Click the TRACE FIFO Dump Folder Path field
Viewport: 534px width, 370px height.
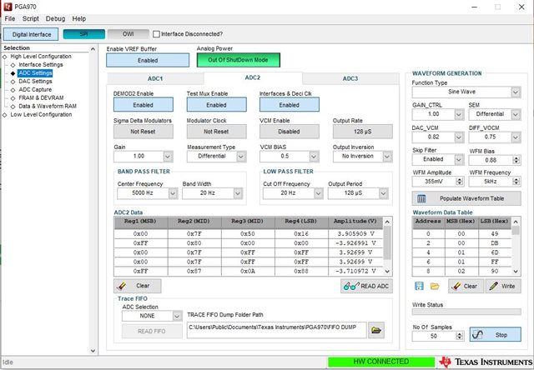[276, 330]
